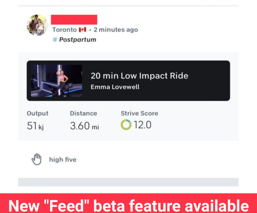Click the "high five" text label
This screenshot has height=213, width=257.
coord(63,160)
